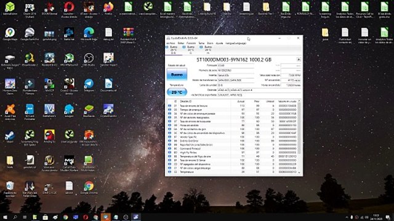Open the Windows Start menu
This screenshot has height=221, width=394.
(5, 217)
